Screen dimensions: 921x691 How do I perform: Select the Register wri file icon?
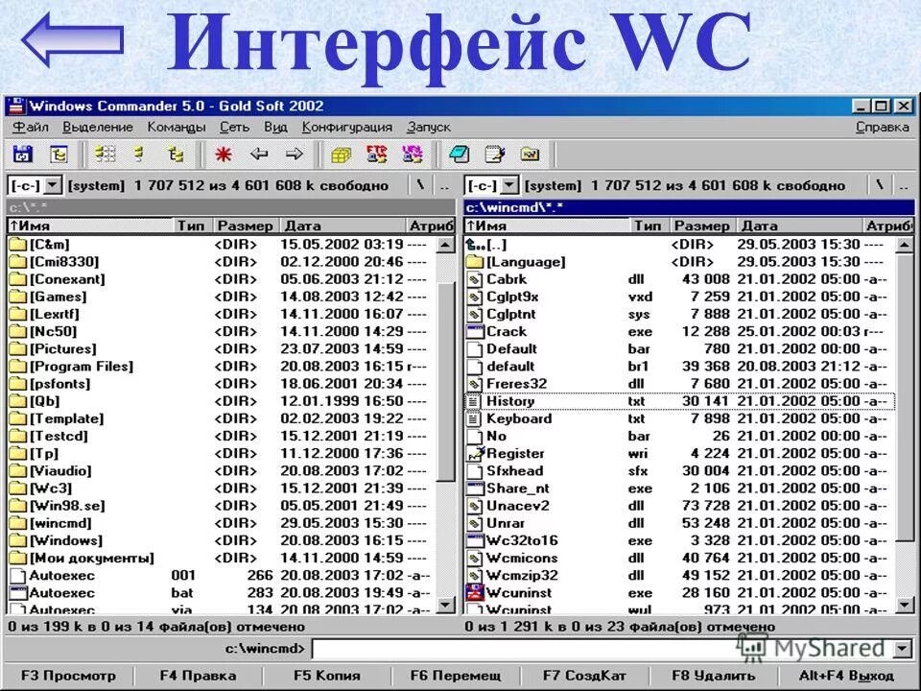[475, 454]
